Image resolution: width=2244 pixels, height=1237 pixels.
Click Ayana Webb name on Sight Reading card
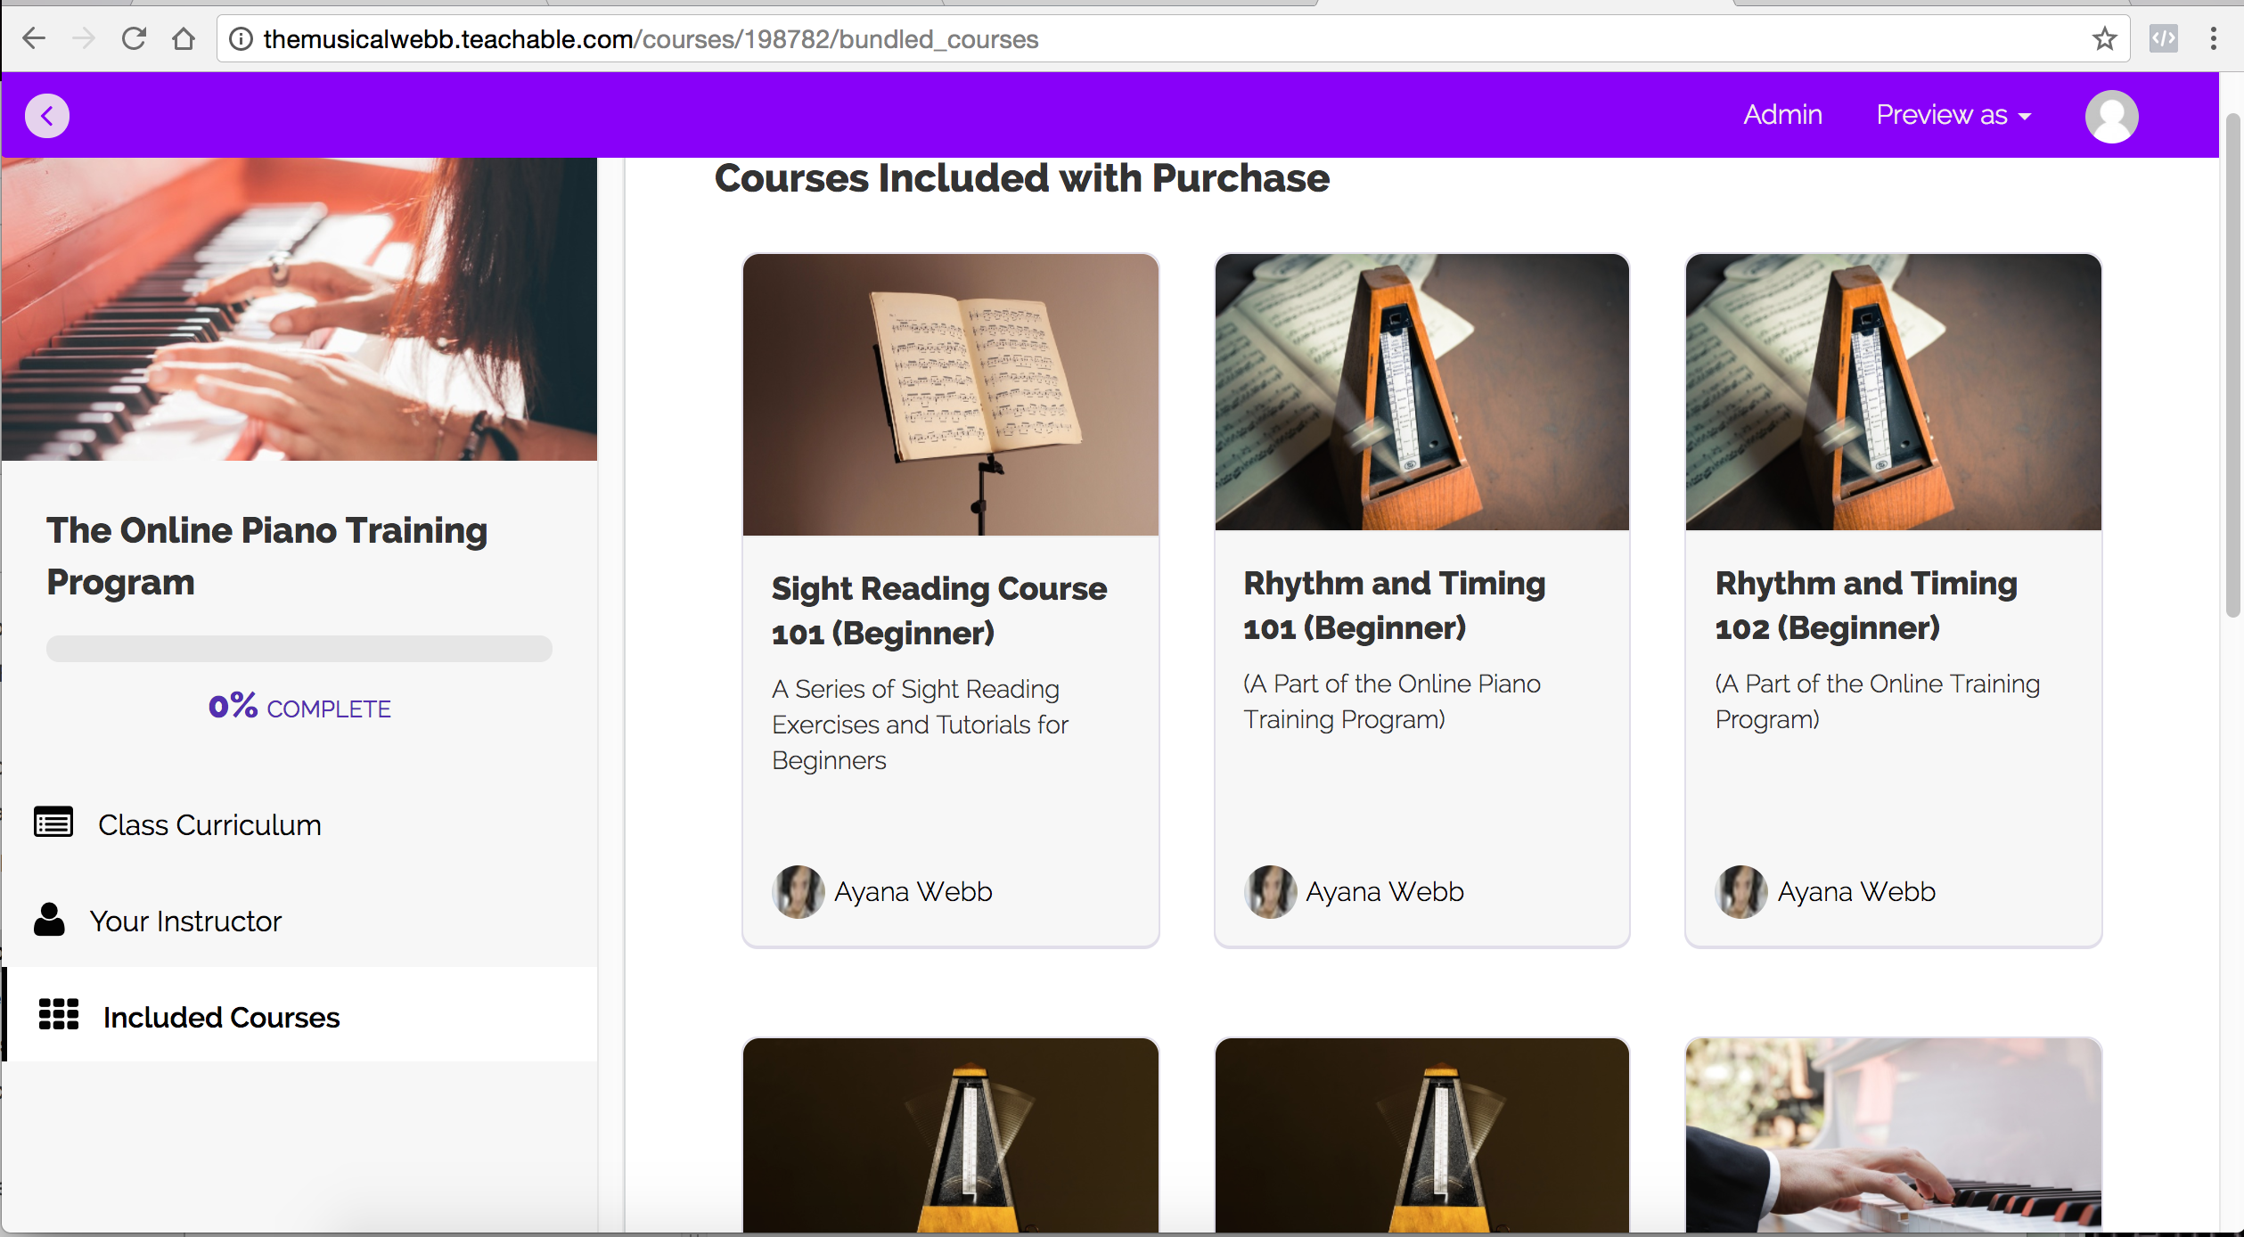click(x=913, y=891)
